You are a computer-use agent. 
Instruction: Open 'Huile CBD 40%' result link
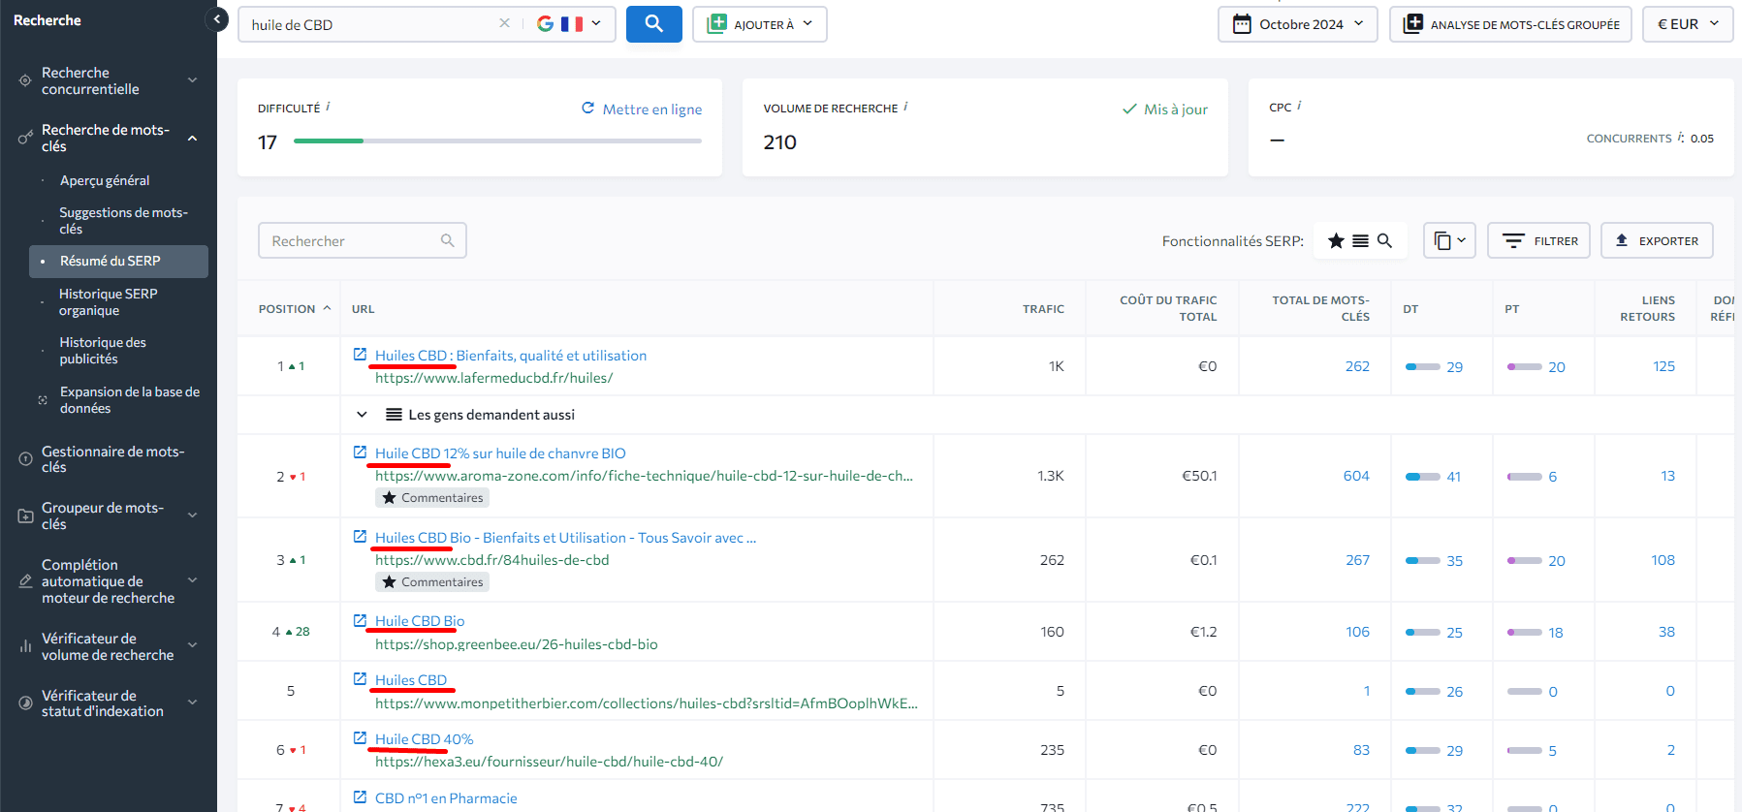pos(424,739)
